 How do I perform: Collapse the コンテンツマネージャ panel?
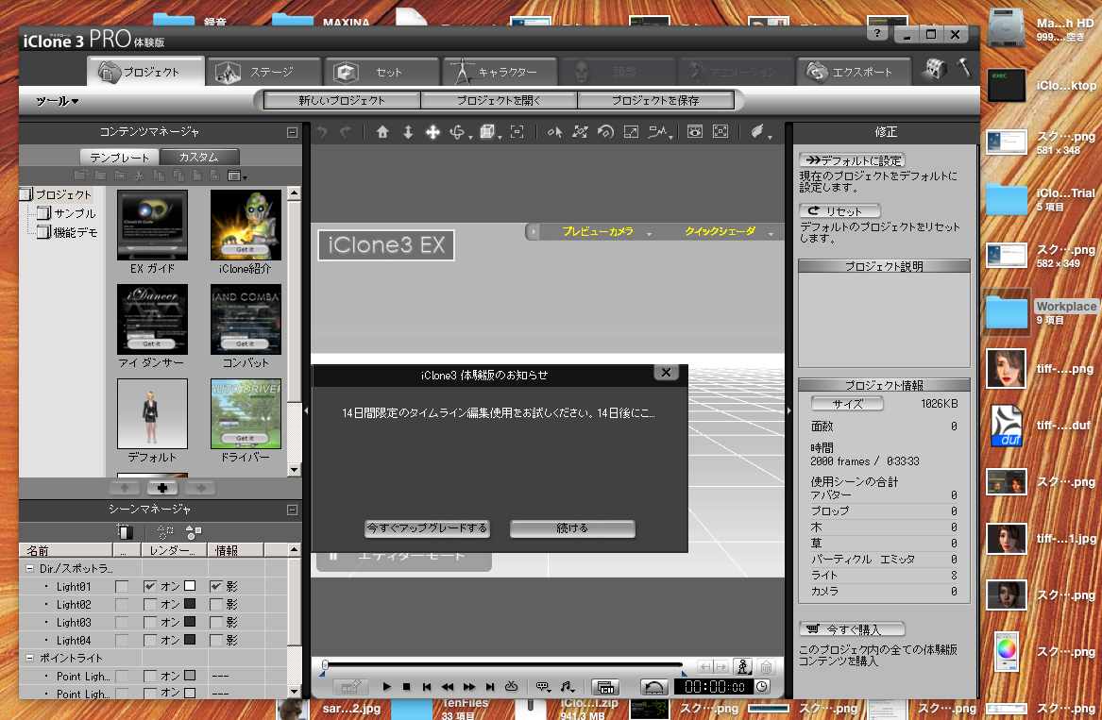click(293, 132)
